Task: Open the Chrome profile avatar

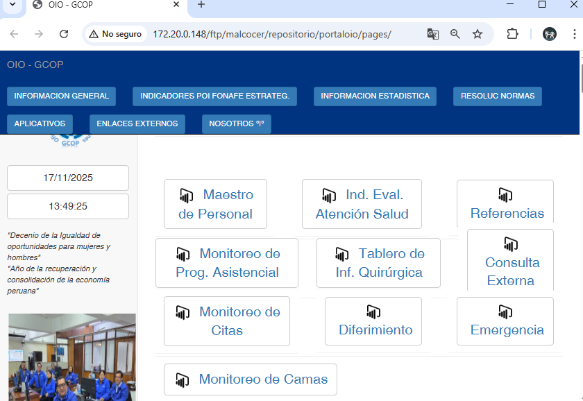Action: point(550,34)
